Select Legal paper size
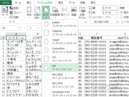 point(60,42)
